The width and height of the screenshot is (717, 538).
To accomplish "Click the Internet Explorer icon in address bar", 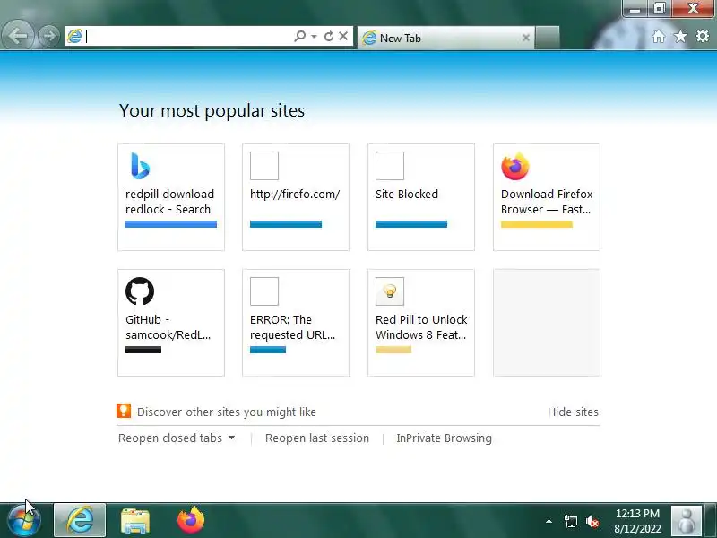I will point(74,36).
